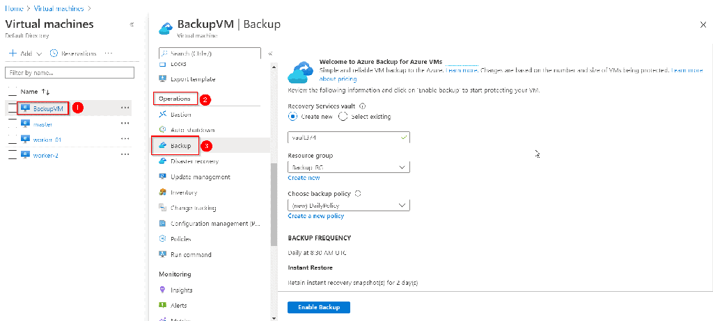This screenshot has width=713, height=321.
Task: Click Create a new policy link
Action: pos(316,216)
